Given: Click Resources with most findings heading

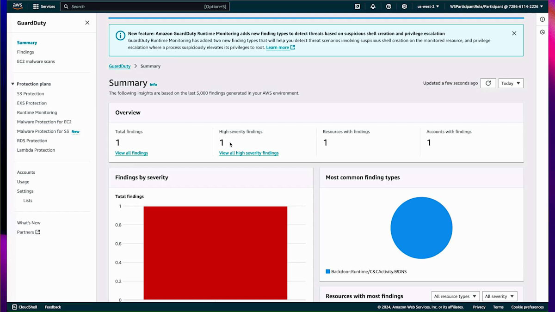Looking at the screenshot, I should click(364, 296).
